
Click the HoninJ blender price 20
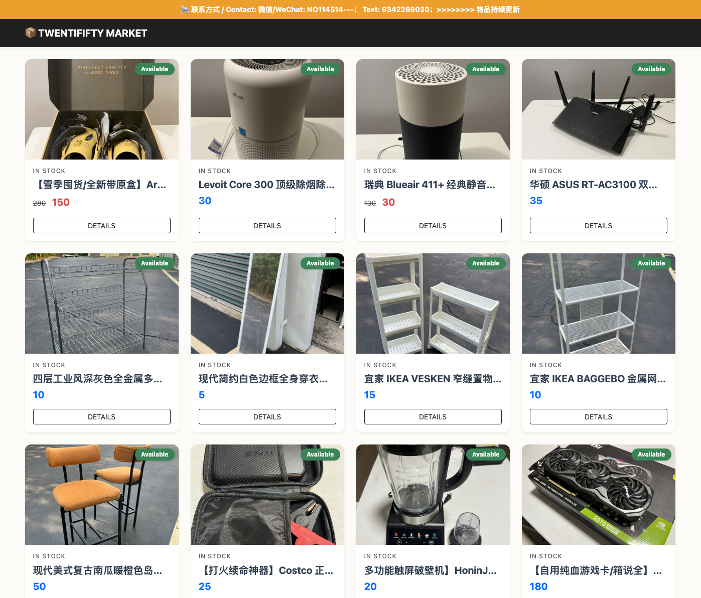coord(370,586)
